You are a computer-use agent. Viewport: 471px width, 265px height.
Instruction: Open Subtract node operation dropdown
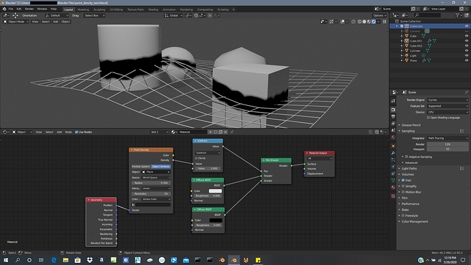(208, 152)
